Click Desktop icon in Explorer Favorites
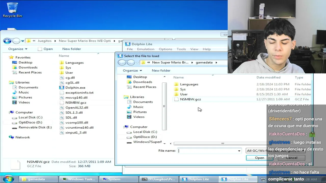The height and width of the screenshot is (183, 326). pos(15,62)
